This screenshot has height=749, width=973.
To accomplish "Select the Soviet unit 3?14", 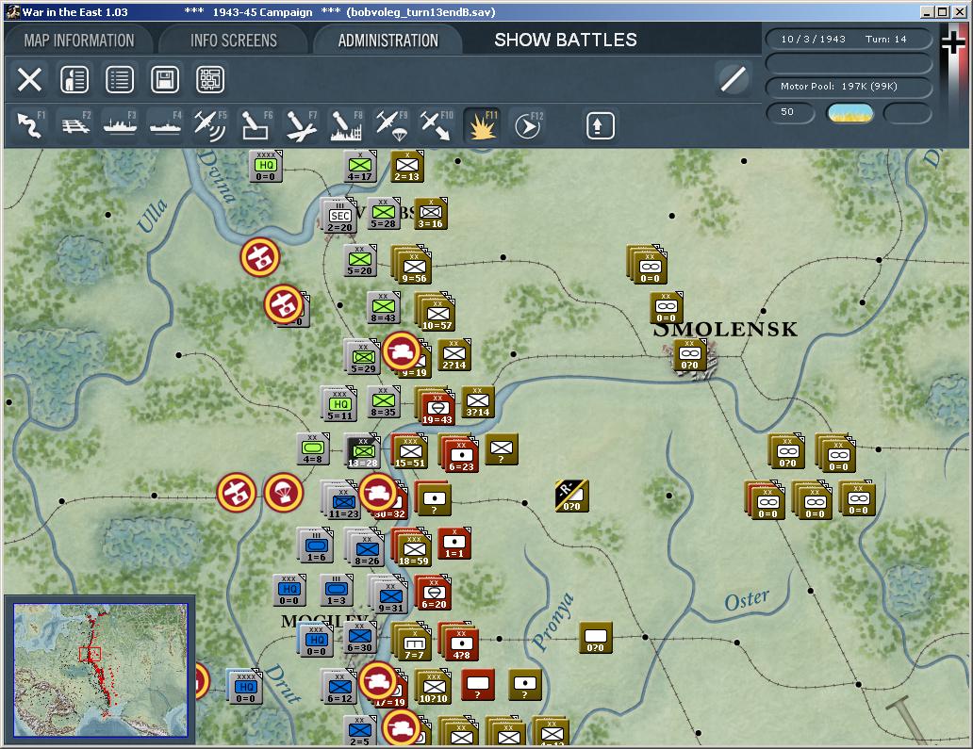I will point(478,402).
